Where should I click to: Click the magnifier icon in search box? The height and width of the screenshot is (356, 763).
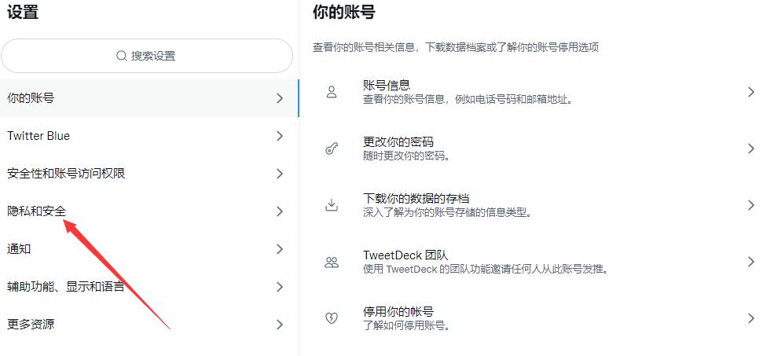coord(122,56)
